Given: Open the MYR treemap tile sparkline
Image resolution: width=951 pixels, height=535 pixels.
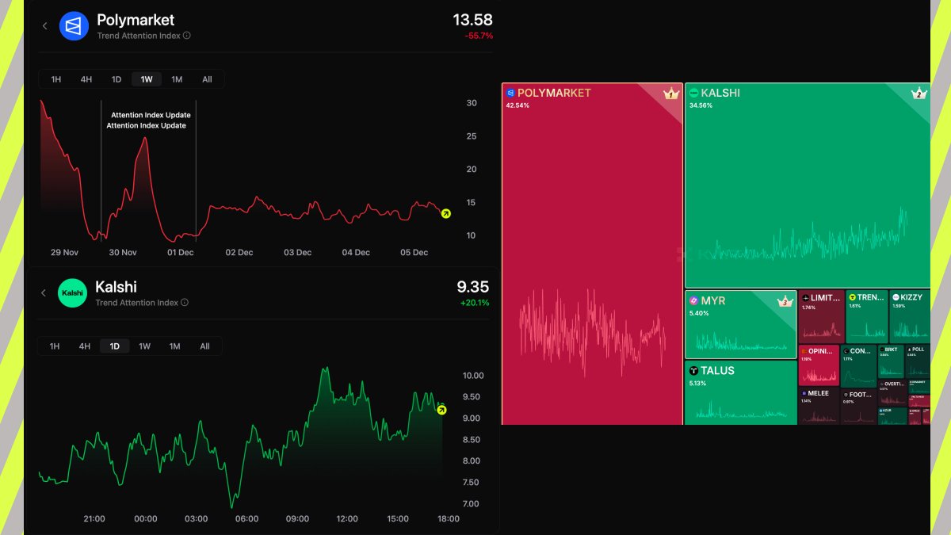Looking at the screenshot, I should 741,339.
